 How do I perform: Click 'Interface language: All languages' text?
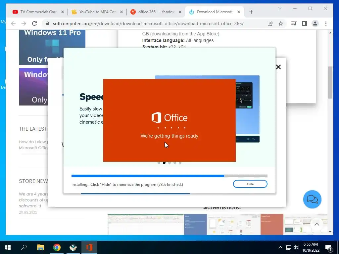coord(178,40)
